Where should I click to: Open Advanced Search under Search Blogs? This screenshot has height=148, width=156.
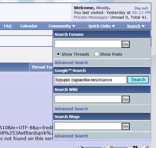[71, 136]
